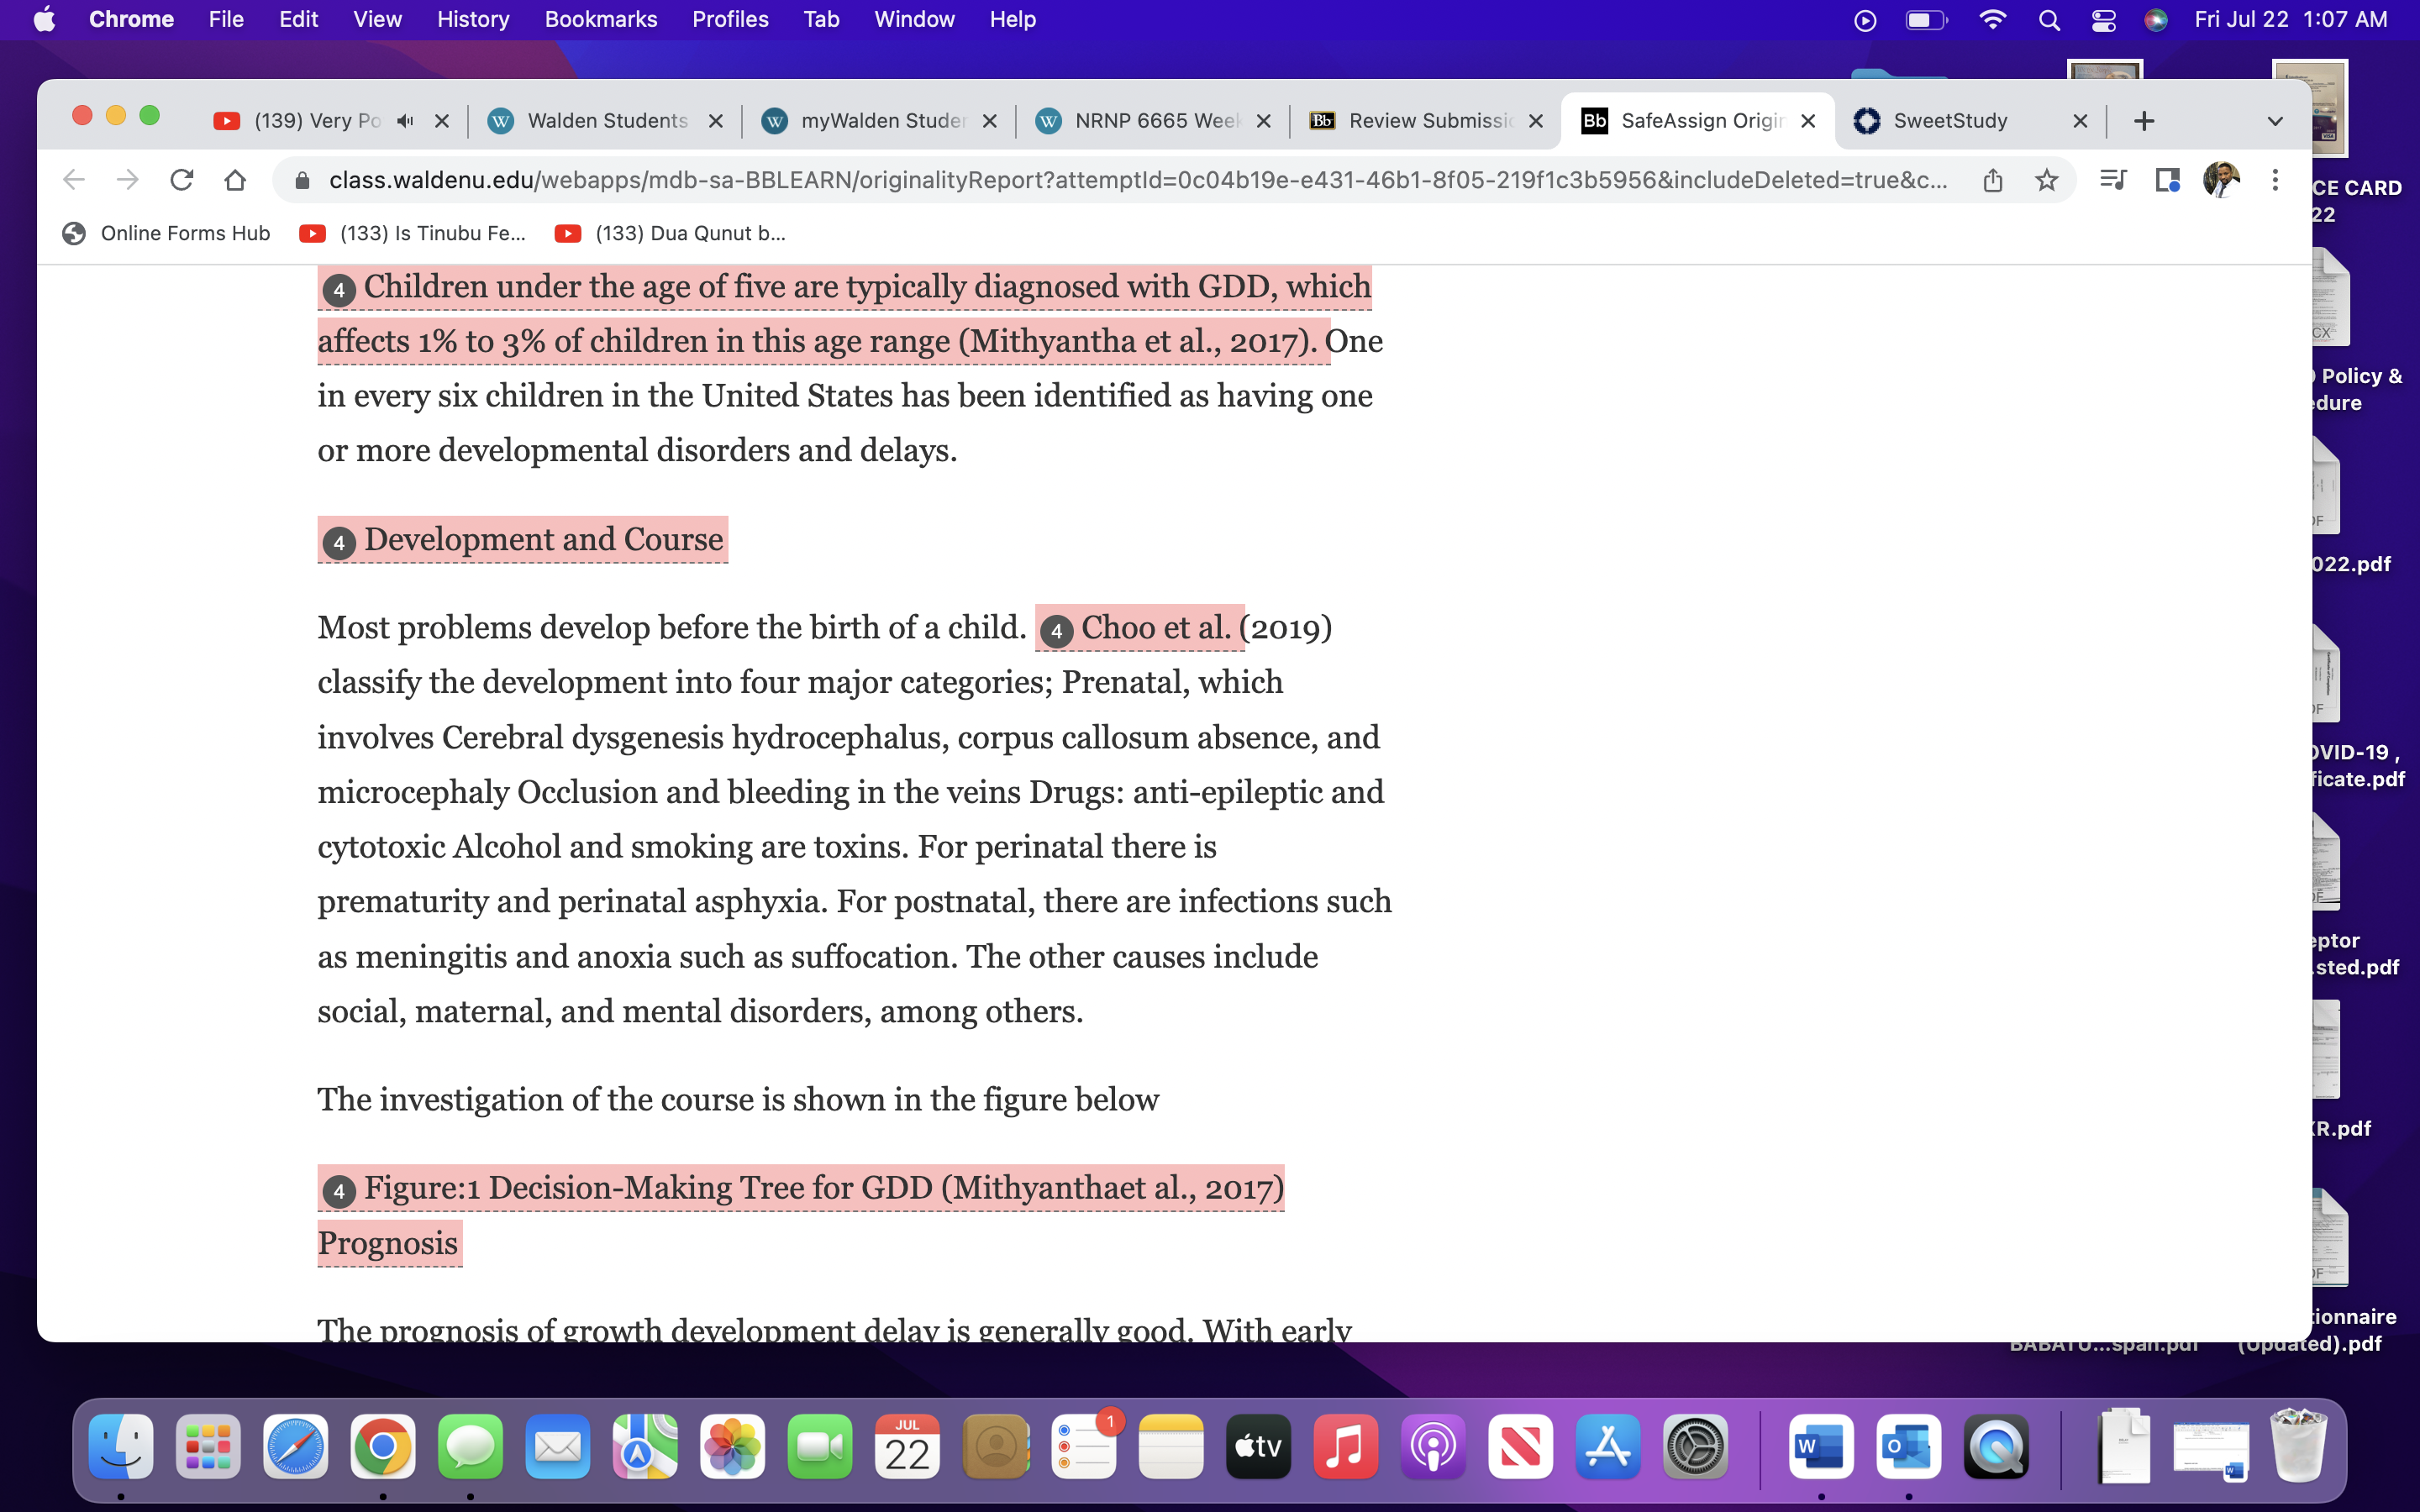View site security lock information
2420x1512 pixels.
pos(303,180)
